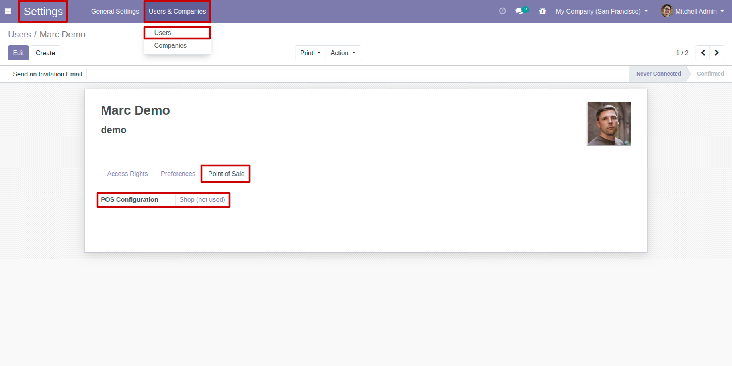Click the POS Configuration label
The width and height of the screenshot is (732, 366).
pos(129,199)
